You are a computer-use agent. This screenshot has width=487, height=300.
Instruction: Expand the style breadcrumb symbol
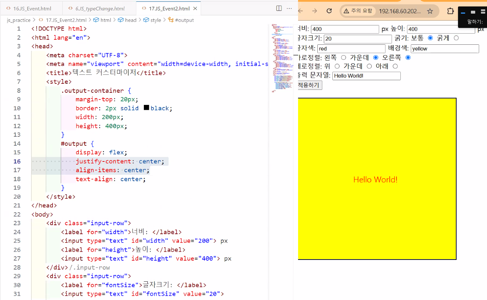(x=152, y=20)
